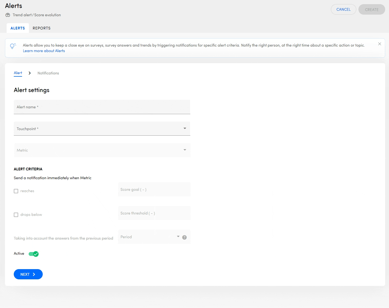Select the Alerts tab

click(x=18, y=28)
